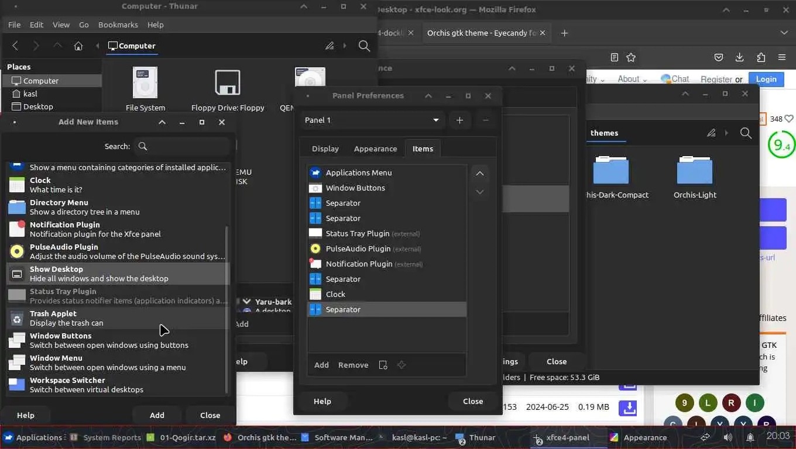Click the Firefox downloads arrow icon
The width and height of the screenshot is (796, 449).
click(740, 57)
